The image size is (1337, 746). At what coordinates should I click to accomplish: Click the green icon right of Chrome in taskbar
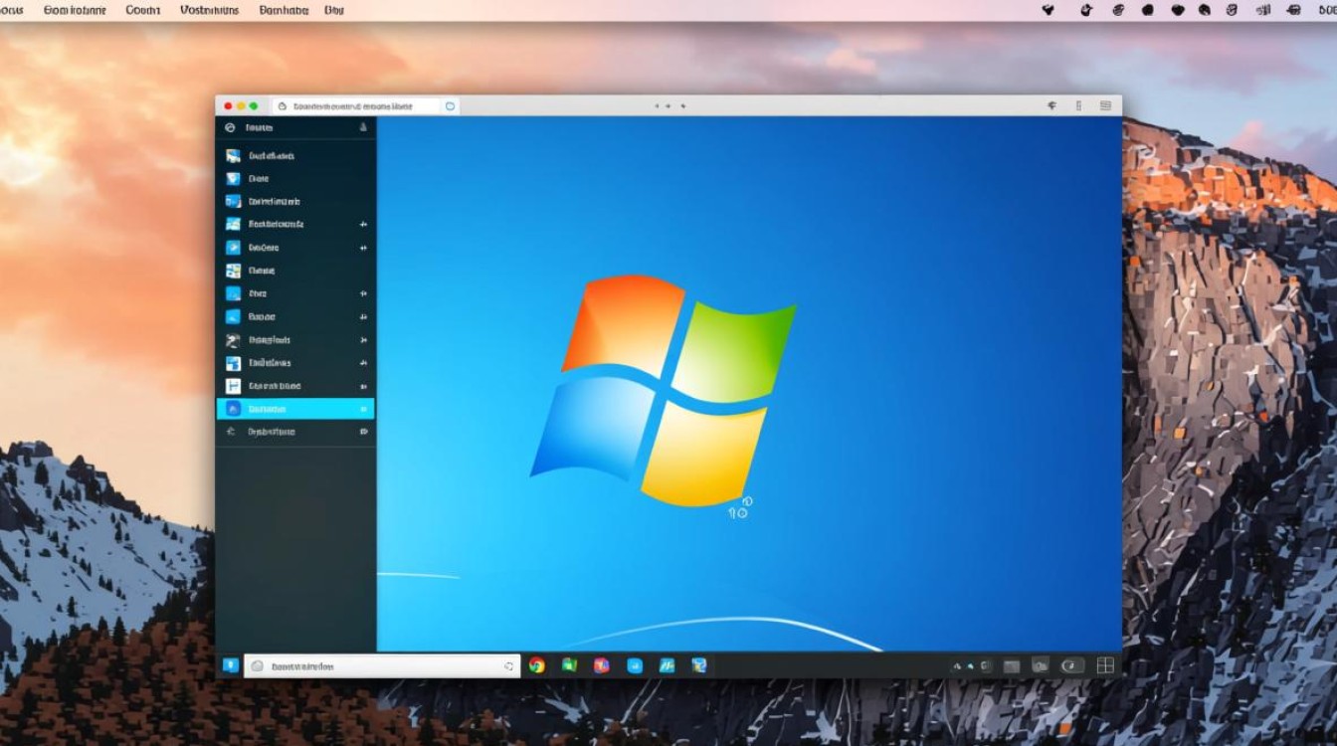point(569,665)
